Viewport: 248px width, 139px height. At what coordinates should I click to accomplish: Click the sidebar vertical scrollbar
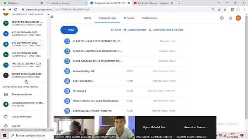[48, 93]
